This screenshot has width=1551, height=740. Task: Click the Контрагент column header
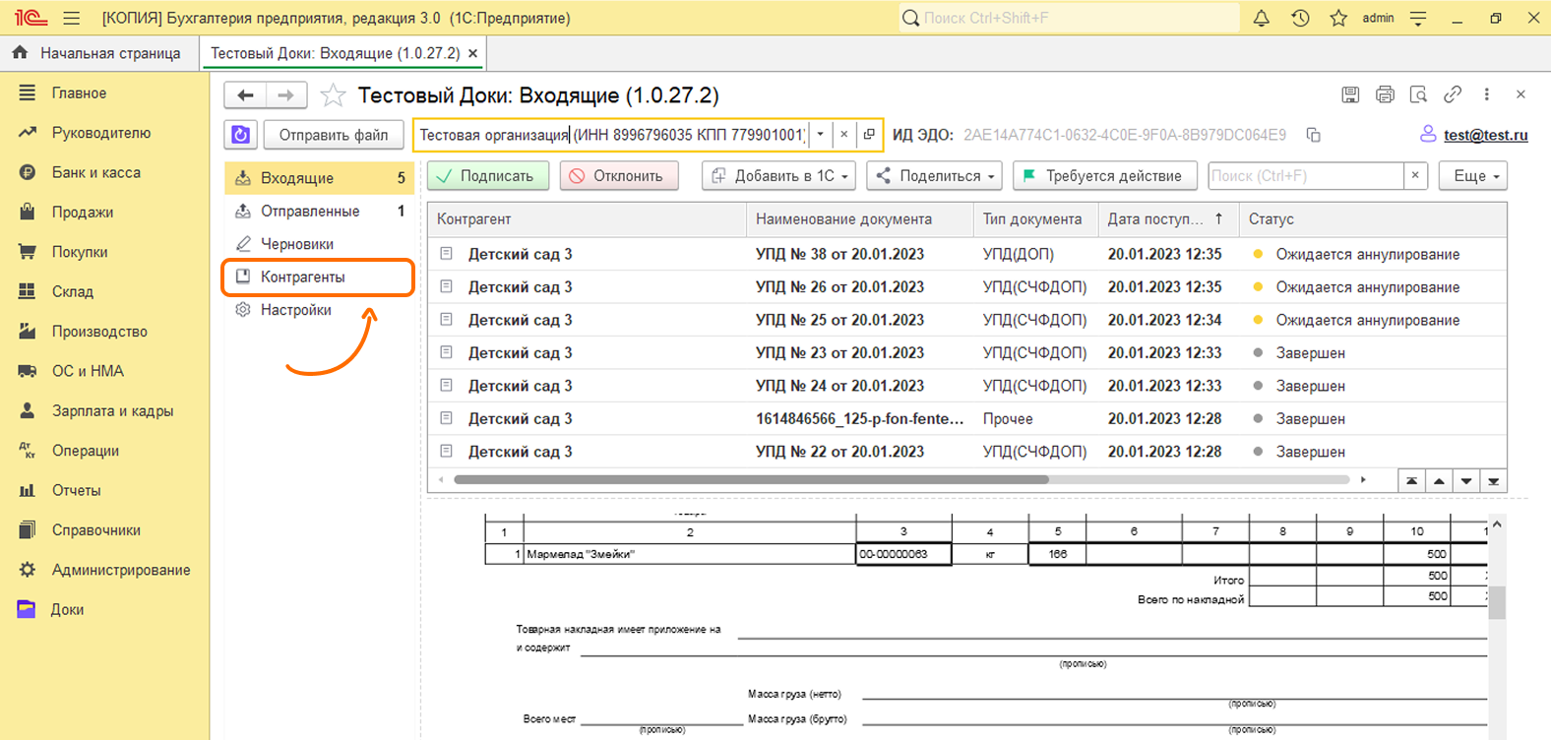tap(587, 219)
